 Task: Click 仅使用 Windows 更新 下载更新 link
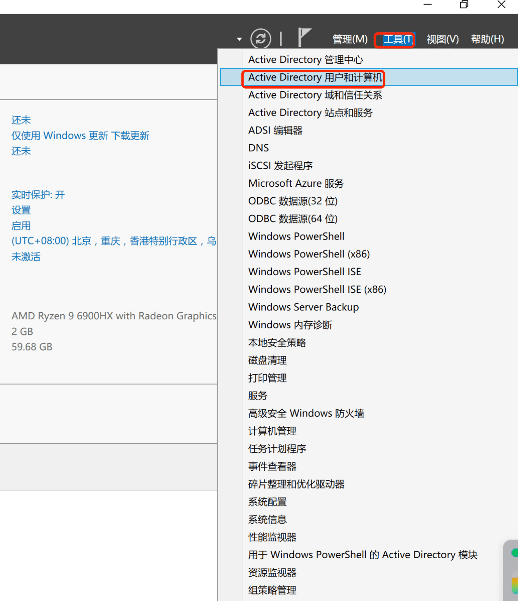tap(80, 136)
